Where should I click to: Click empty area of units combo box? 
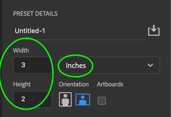(118, 65)
